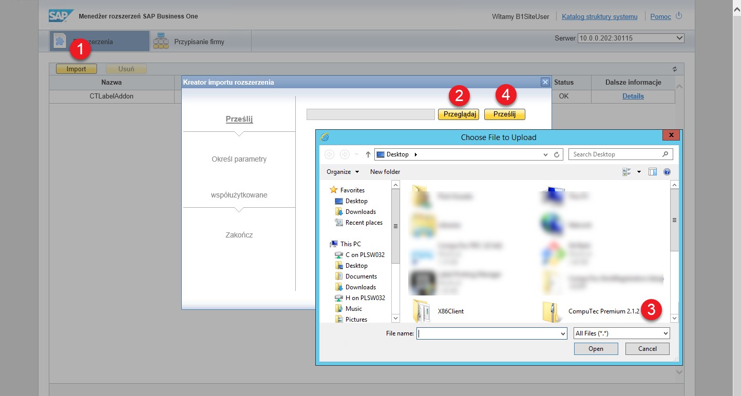Open the Details link for CTLabelAddon
Screen dimensions: 741x396
pyautogui.click(x=633, y=96)
